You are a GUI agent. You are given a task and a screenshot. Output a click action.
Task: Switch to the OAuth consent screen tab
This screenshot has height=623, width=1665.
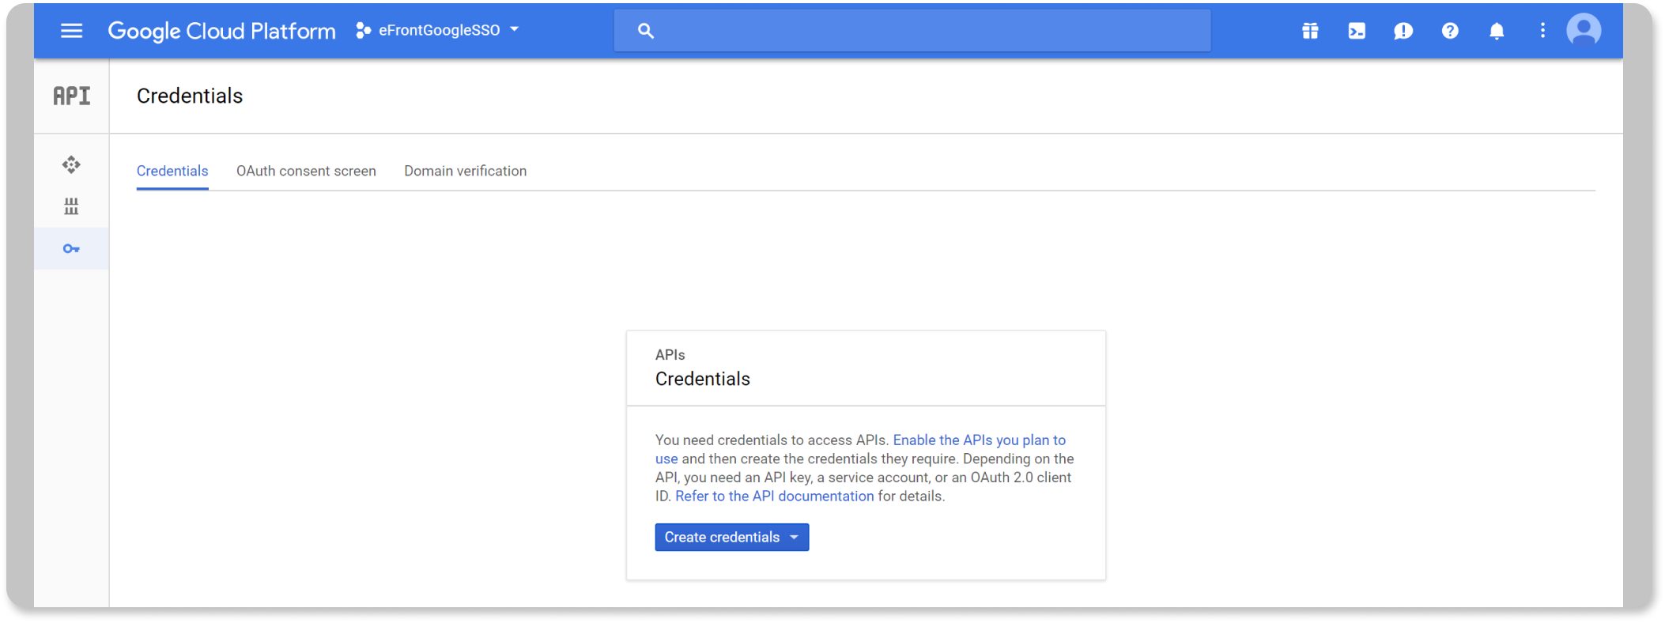tap(306, 171)
